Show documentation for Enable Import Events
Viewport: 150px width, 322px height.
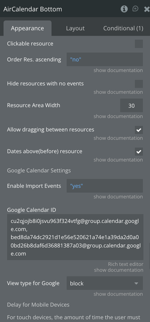pyautogui.click(x=118, y=197)
